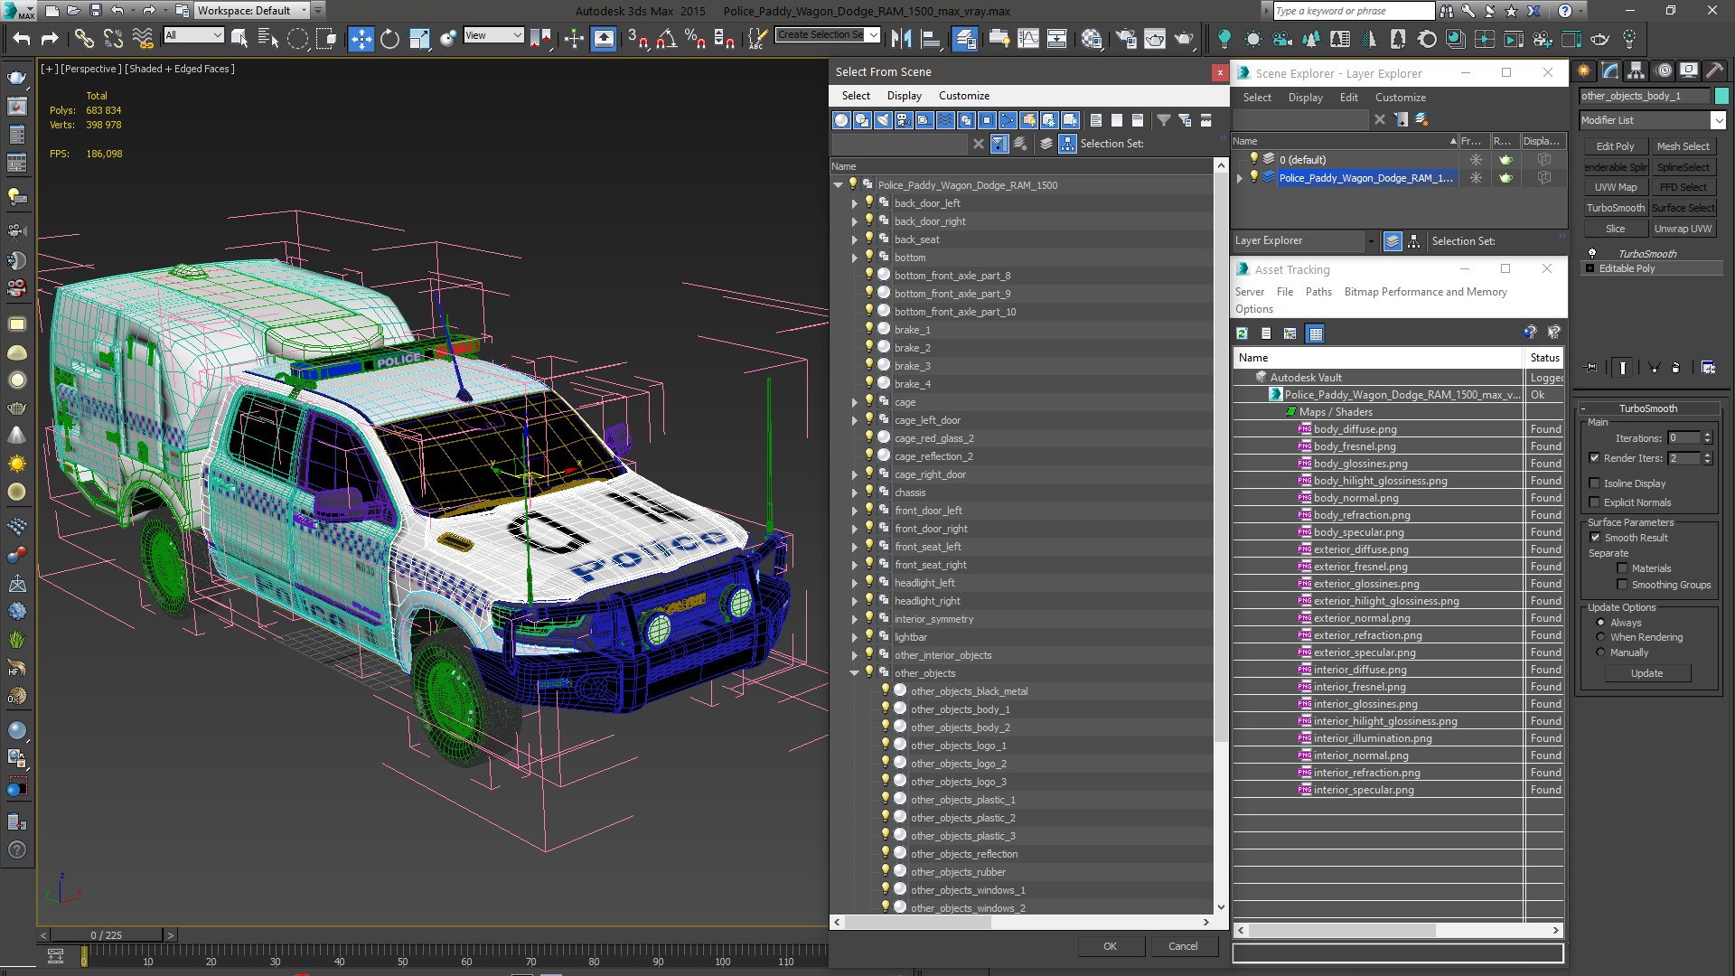Click the UVW Map modifier button
The image size is (1735, 976).
(x=1615, y=187)
